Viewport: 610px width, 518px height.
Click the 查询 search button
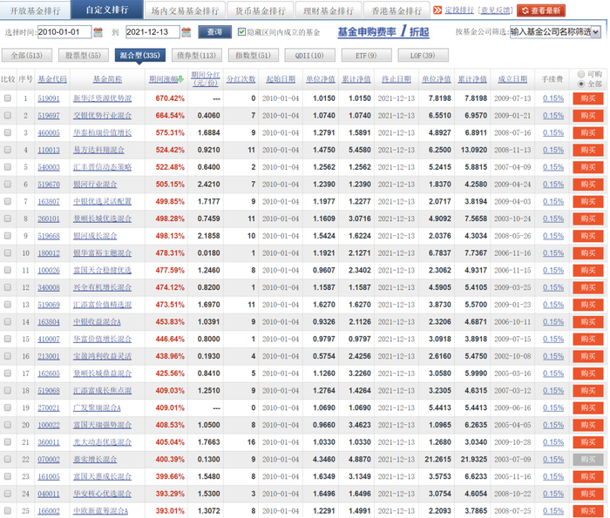[214, 32]
